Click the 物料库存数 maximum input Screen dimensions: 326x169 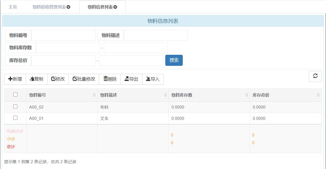(136, 48)
